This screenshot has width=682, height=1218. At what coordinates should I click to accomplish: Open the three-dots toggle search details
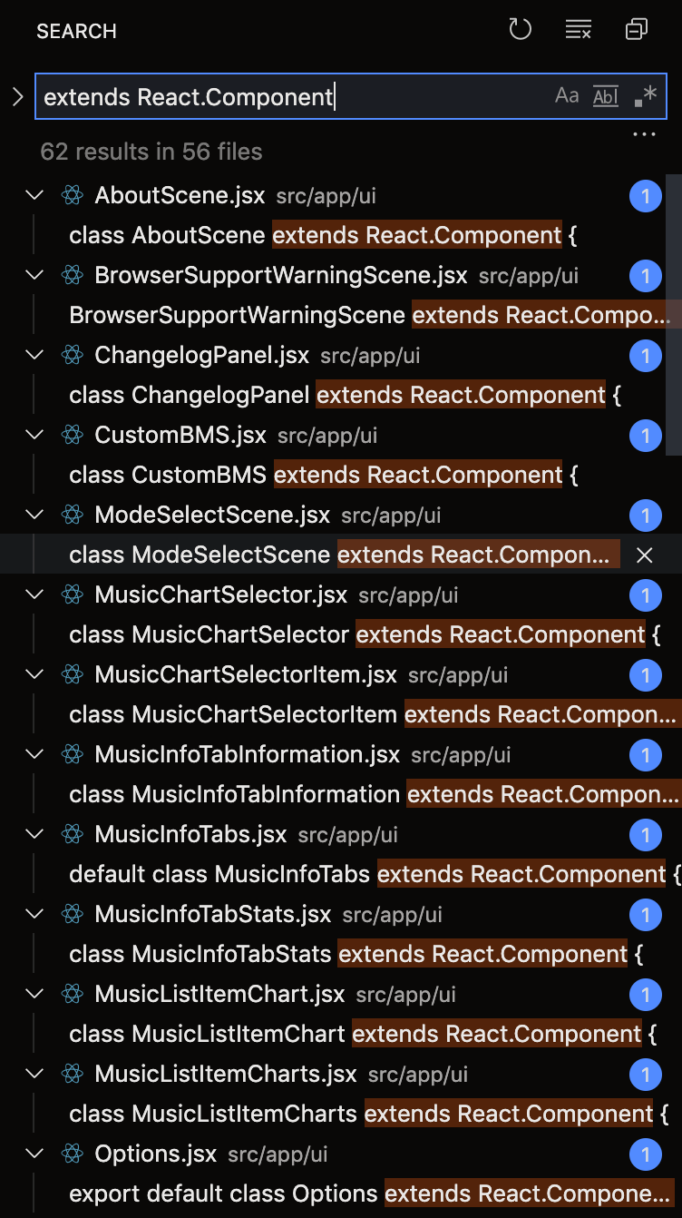click(x=644, y=135)
